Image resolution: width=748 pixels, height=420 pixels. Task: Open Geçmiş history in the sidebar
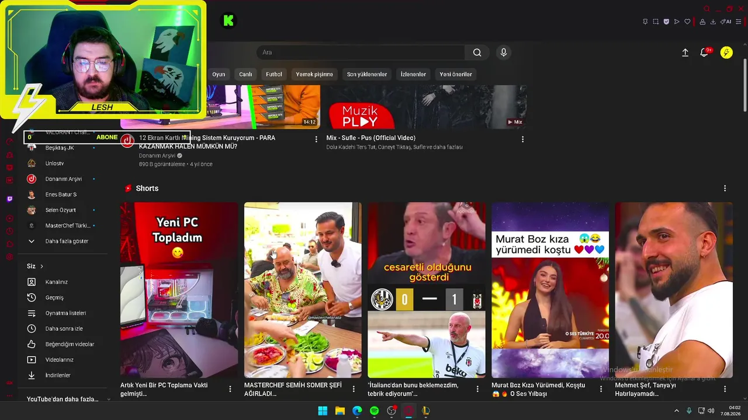tap(63, 297)
